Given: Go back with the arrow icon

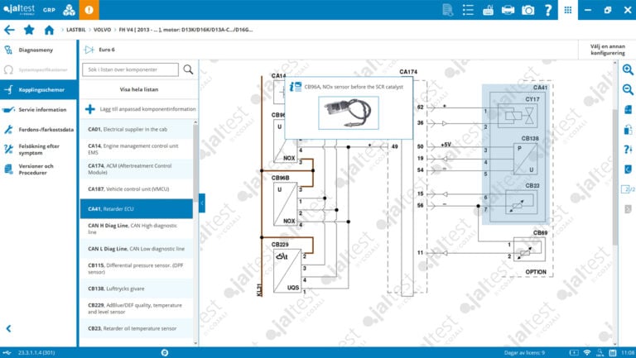Looking at the screenshot, I should pyautogui.click(x=9, y=30).
